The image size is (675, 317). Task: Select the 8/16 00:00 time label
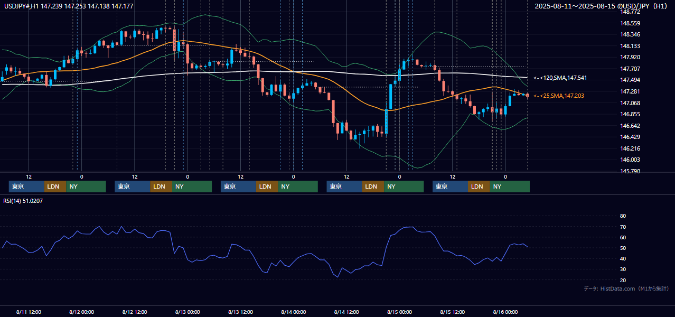pyautogui.click(x=505, y=312)
